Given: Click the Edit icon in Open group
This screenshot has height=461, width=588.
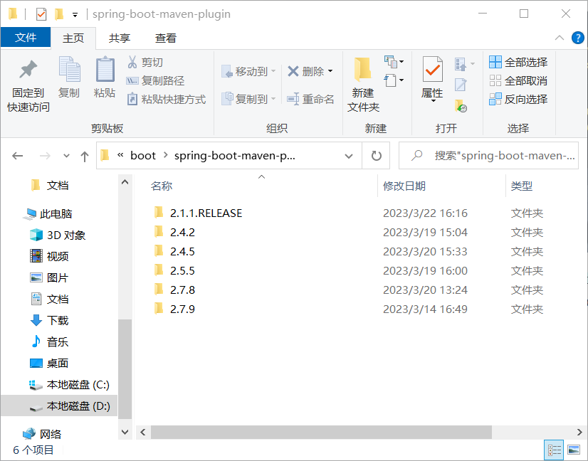Looking at the screenshot, I should [x=461, y=85].
